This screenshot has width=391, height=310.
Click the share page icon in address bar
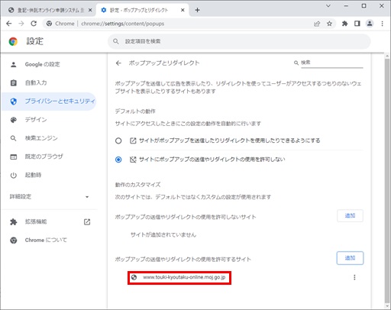tap(317, 24)
